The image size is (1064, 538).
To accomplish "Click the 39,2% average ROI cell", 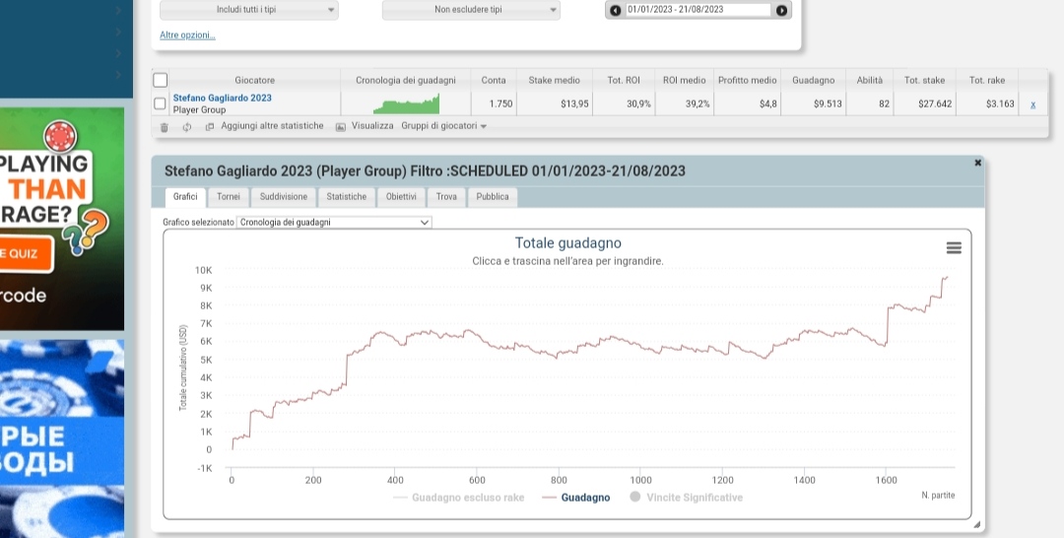I will pyautogui.click(x=684, y=103).
